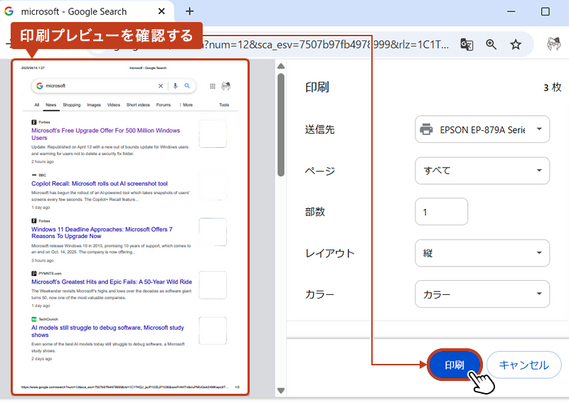Click the Forbes source icon of first article

click(x=33, y=122)
